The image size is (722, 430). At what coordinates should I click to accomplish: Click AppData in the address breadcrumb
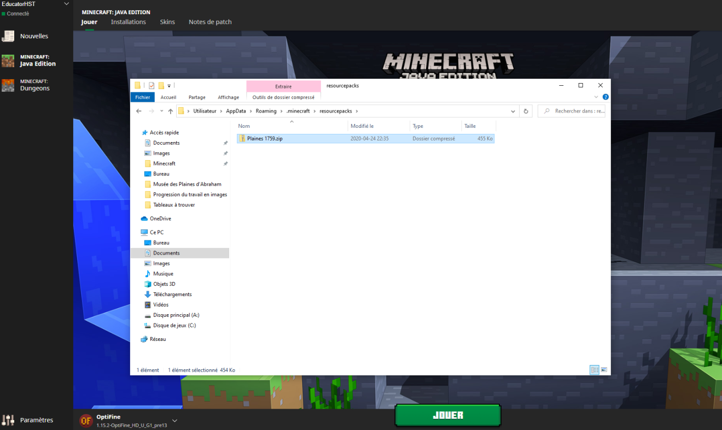pyautogui.click(x=236, y=111)
